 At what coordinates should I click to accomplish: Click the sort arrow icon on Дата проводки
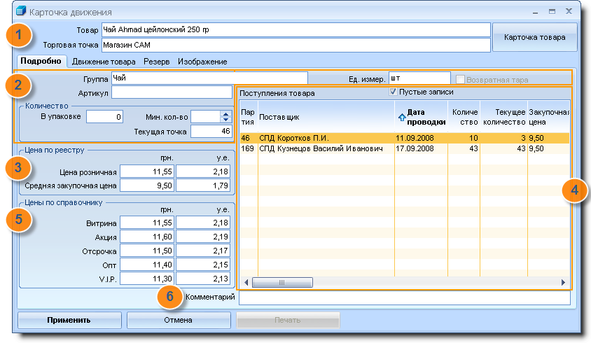coord(402,118)
